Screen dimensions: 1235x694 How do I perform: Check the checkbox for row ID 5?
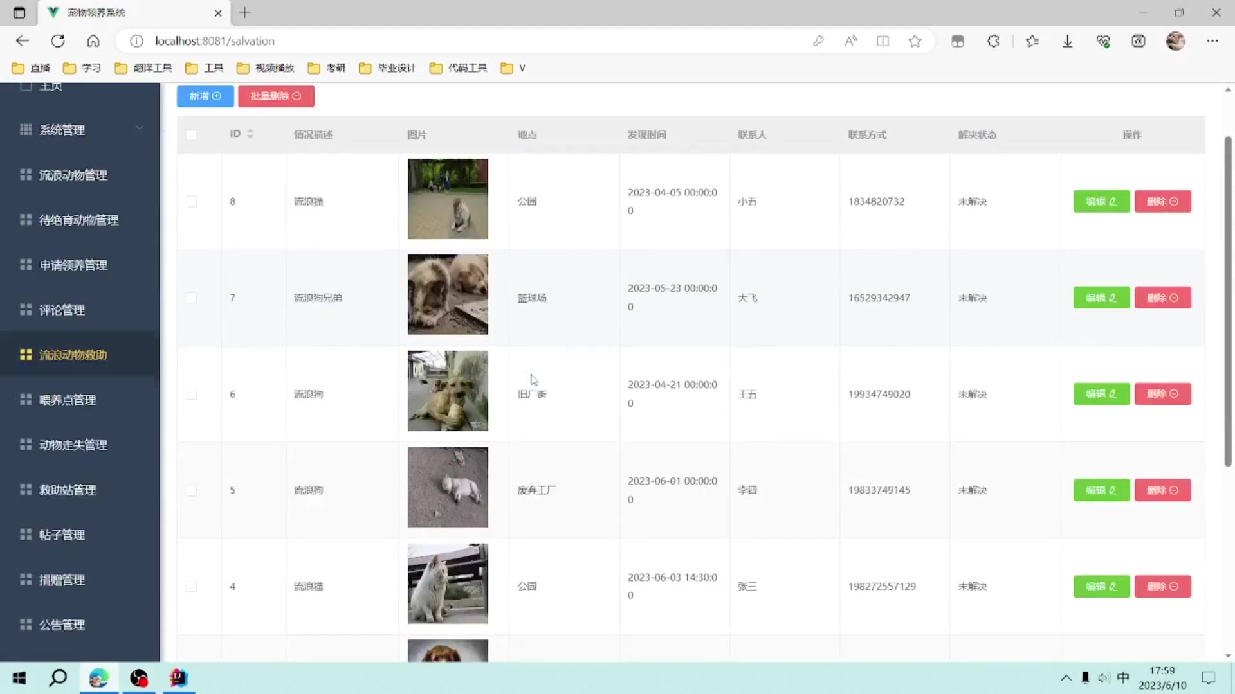coord(192,490)
